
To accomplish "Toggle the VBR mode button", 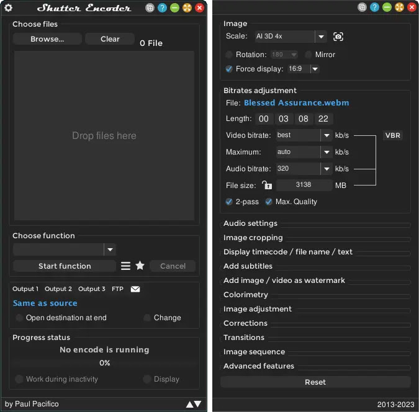I will tap(392, 135).
